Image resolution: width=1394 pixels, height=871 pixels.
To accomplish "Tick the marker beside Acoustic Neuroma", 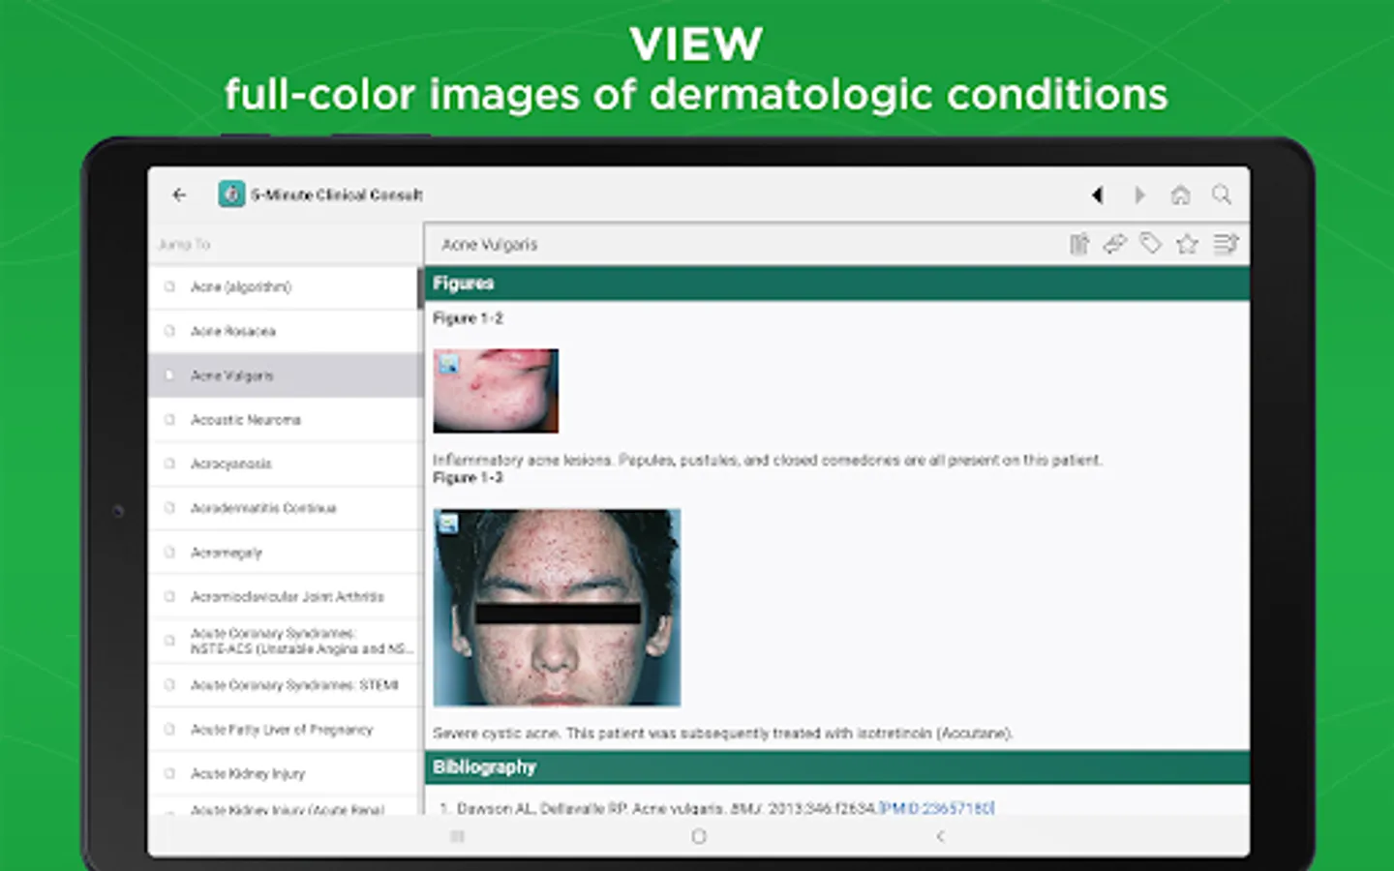I will point(170,420).
